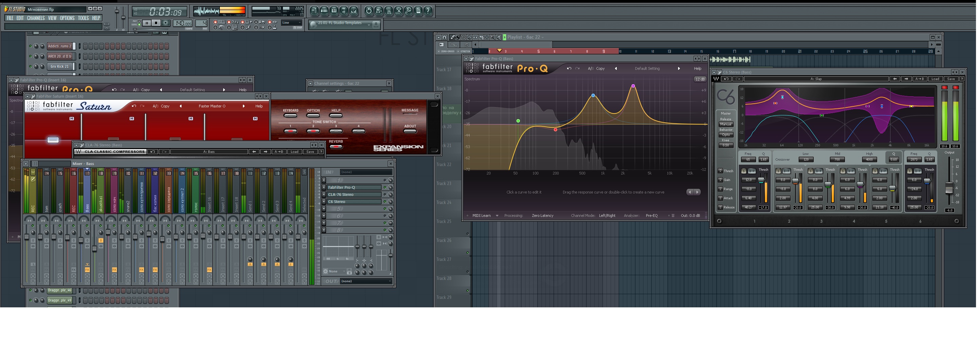Open the piano roll from the toolbar
The height and width of the screenshot is (347, 977).
[334, 11]
